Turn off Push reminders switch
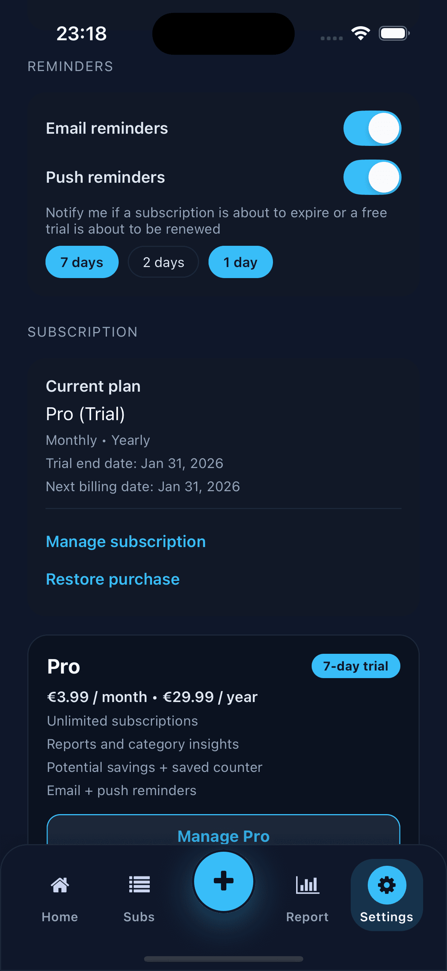The height and width of the screenshot is (971, 447). point(372,177)
